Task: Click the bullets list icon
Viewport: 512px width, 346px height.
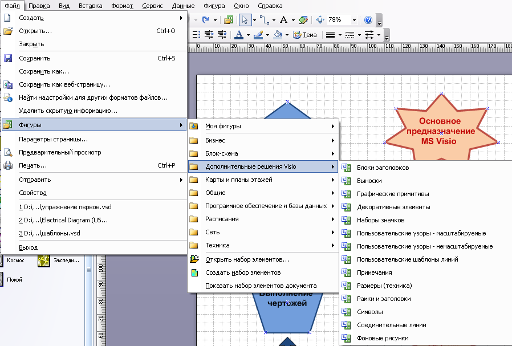Action: pos(196,35)
